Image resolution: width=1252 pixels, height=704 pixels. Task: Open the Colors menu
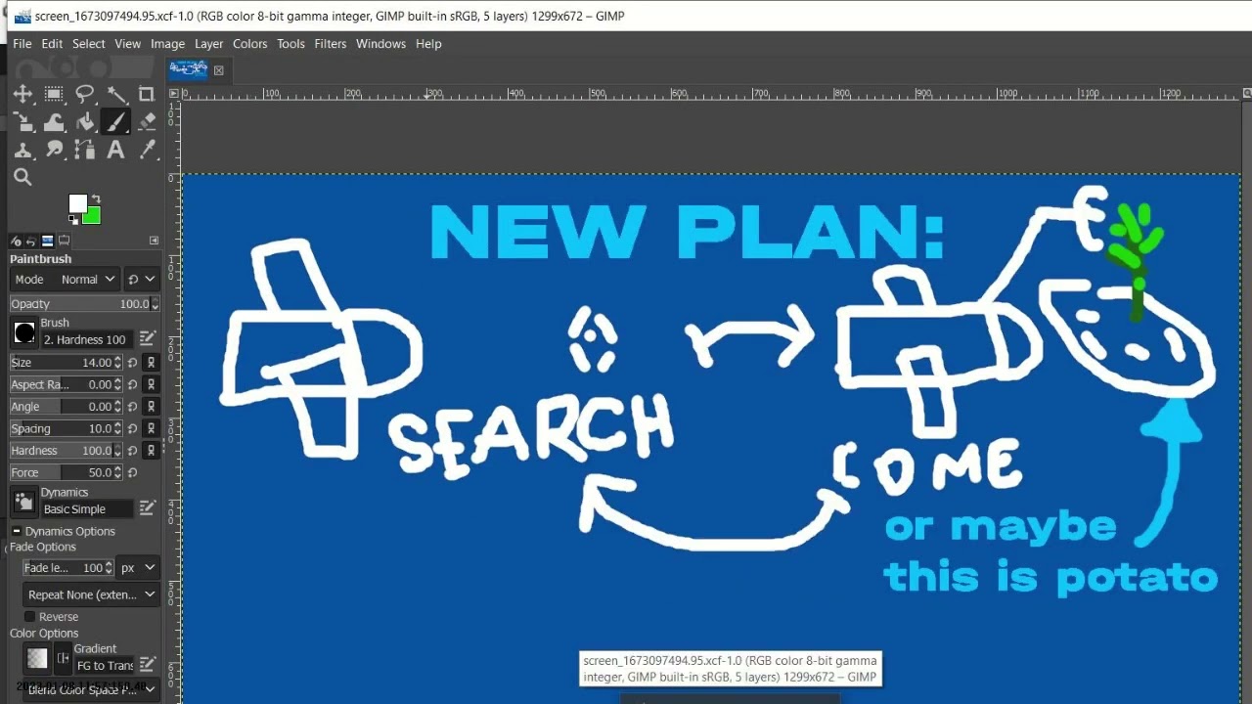click(x=249, y=44)
